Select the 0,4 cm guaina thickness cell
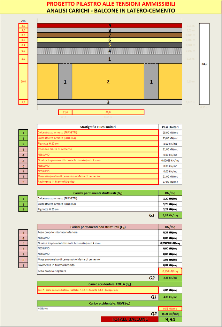 coord(23,45)
